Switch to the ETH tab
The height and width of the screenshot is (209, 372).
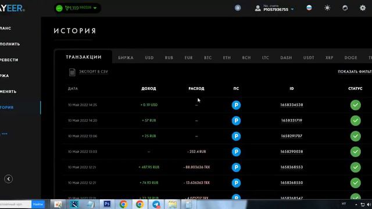(x=227, y=58)
